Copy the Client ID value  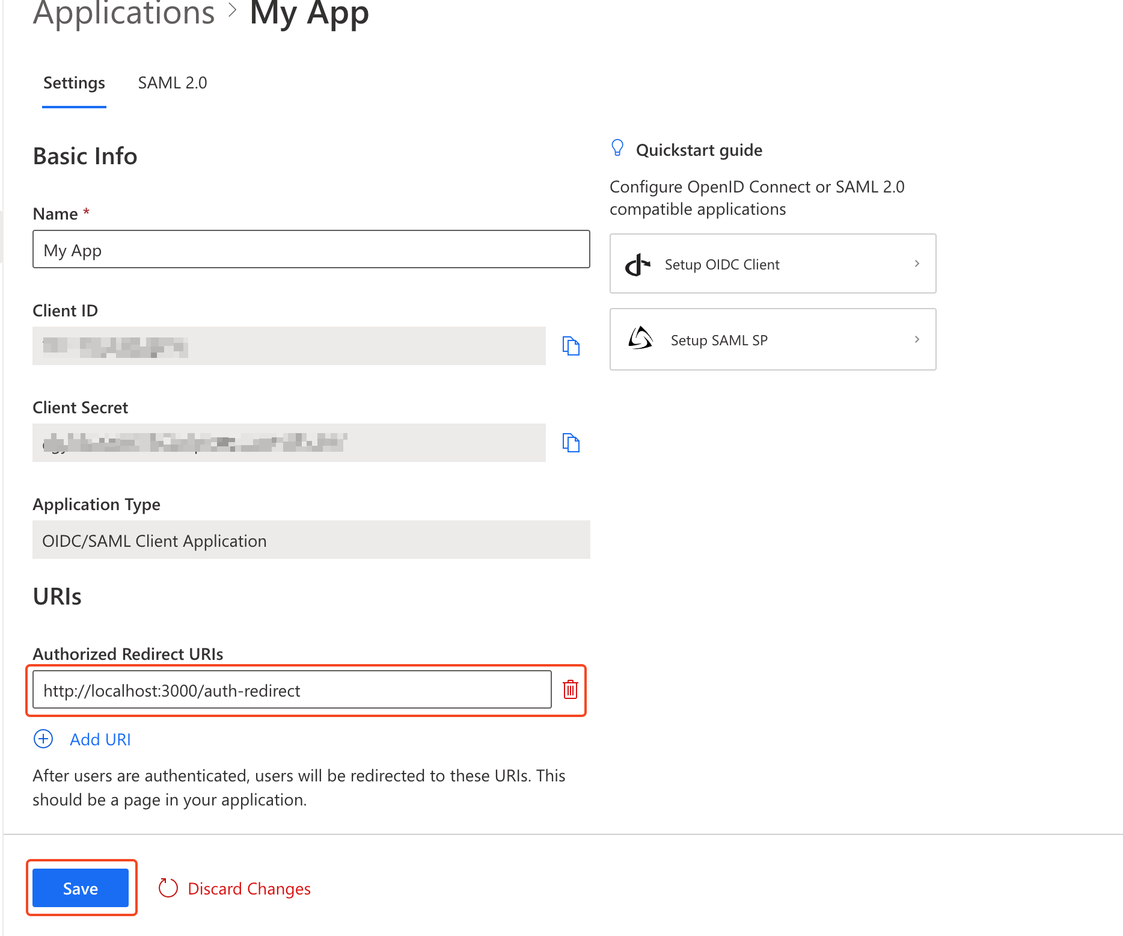571,346
